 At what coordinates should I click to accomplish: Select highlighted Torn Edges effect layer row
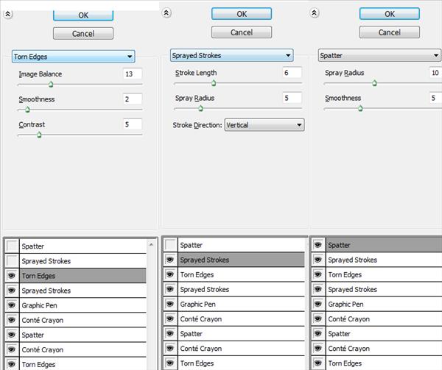[x=83, y=276]
